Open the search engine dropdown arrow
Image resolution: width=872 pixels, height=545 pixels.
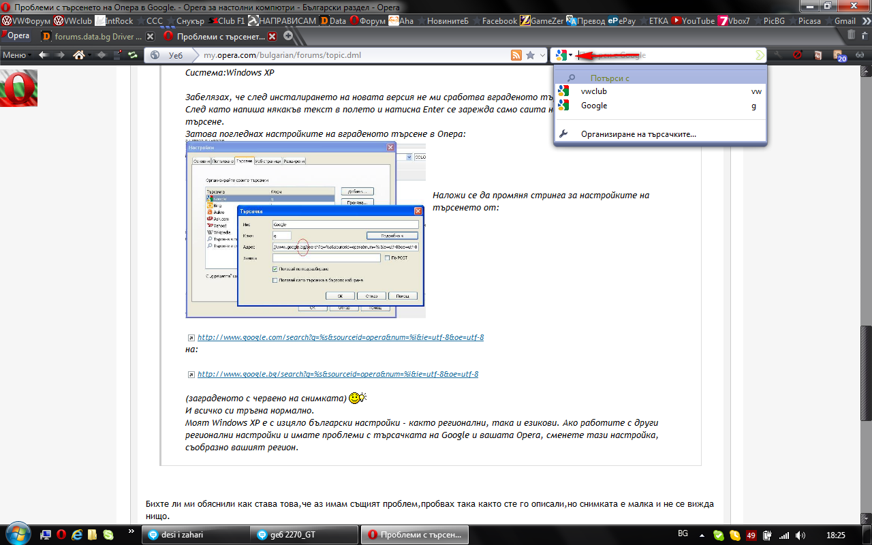click(x=571, y=55)
